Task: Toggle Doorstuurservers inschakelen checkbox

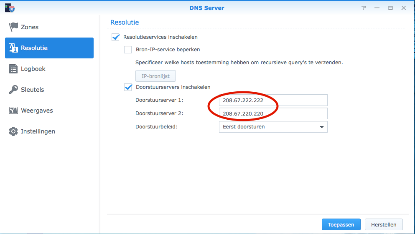Action: [128, 87]
